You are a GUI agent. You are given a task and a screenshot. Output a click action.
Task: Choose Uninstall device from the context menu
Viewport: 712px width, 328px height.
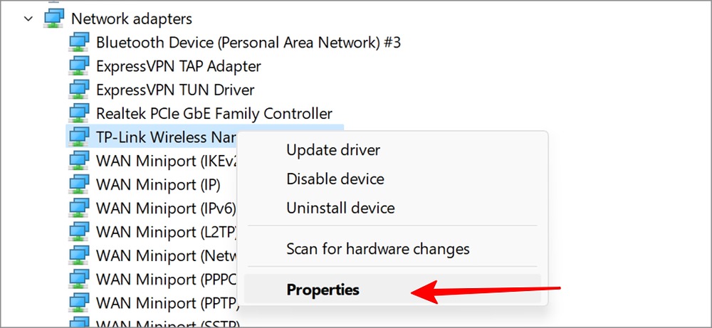point(340,208)
